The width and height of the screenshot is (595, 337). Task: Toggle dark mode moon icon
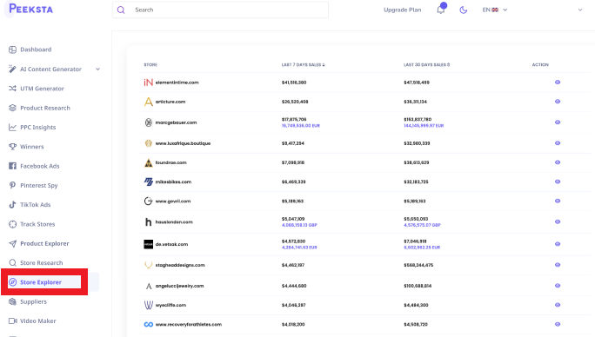pyautogui.click(x=464, y=10)
